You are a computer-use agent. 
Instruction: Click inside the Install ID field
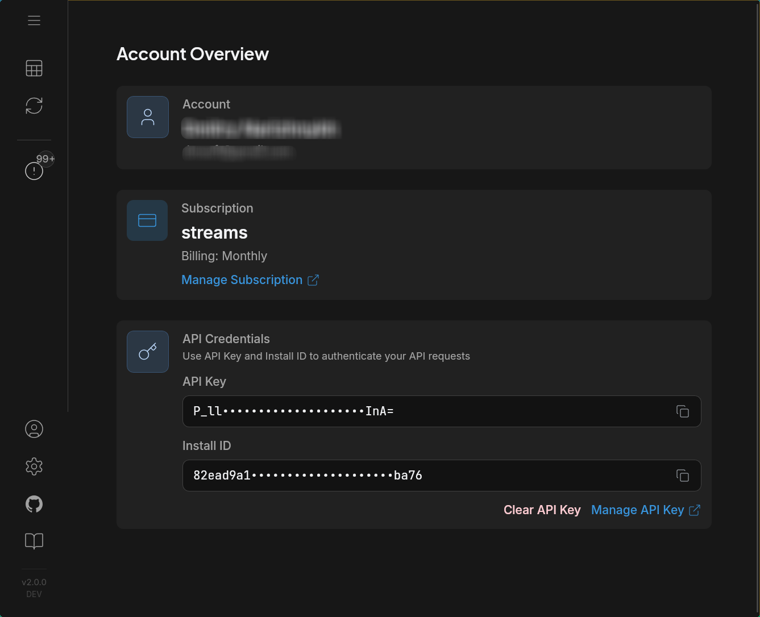442,476
